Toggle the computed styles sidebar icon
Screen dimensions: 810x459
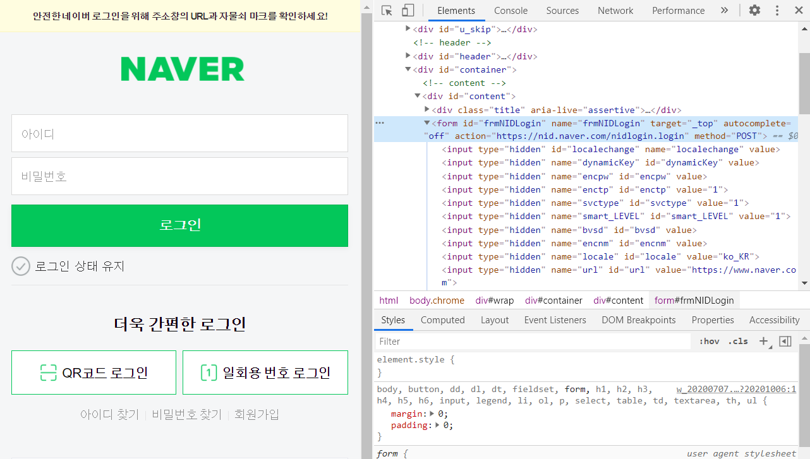tap(785, 341)
